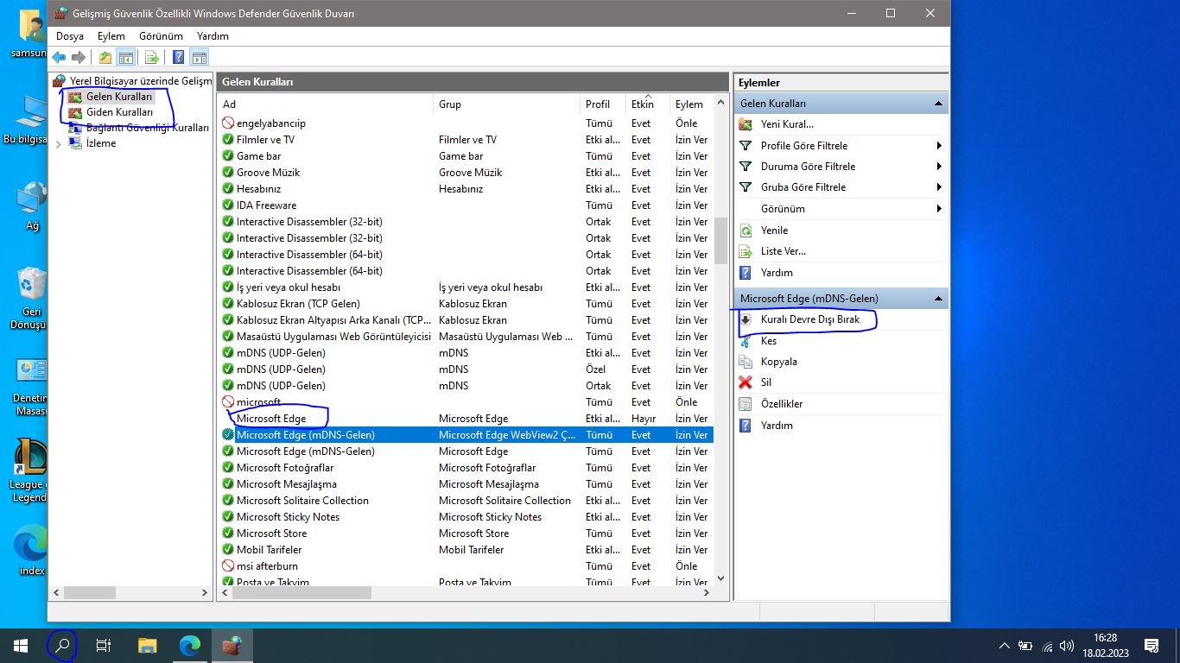1180x663 pixels.
Task: Open the Eylem menu
Action: tap(111, 36)
